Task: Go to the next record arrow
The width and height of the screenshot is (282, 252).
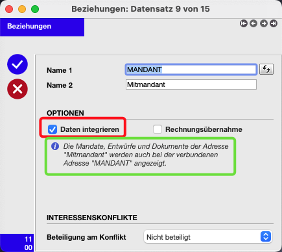Action: coord(263,23)
